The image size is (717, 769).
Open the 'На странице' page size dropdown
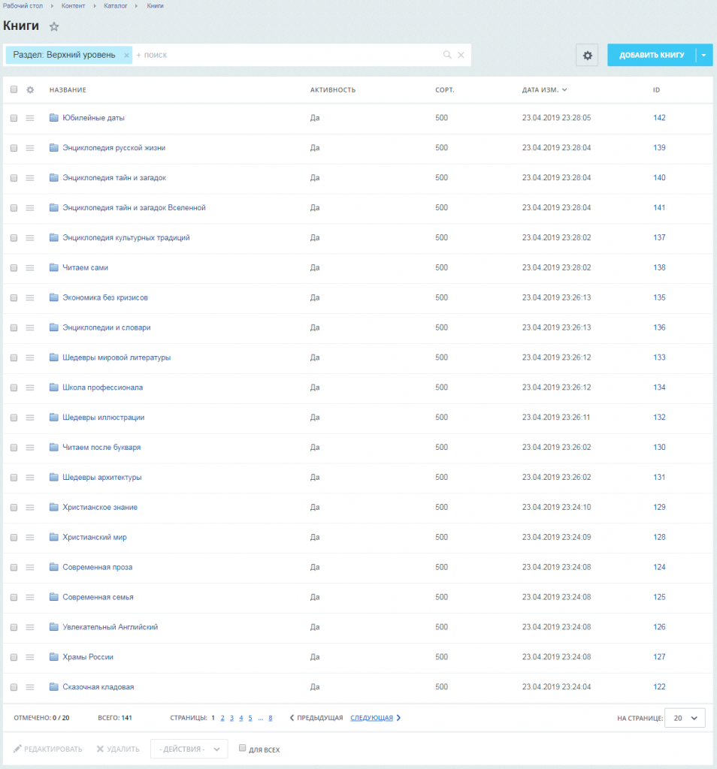coord(685,718)
